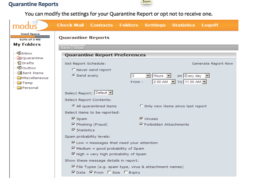Click the modus logo

point(26,25)
